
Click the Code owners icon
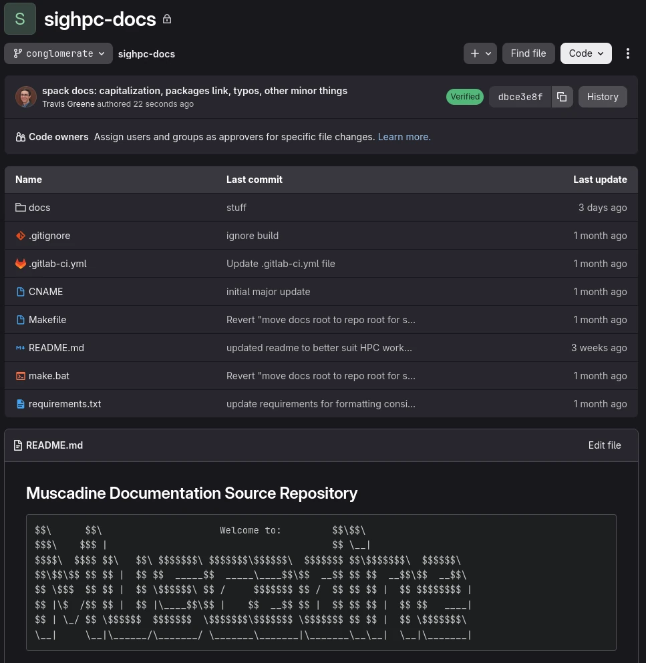[x=20, y=137]
